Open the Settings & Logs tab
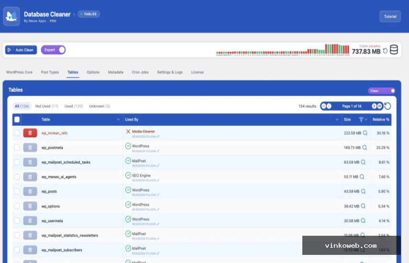 click(x=170, y=72)
